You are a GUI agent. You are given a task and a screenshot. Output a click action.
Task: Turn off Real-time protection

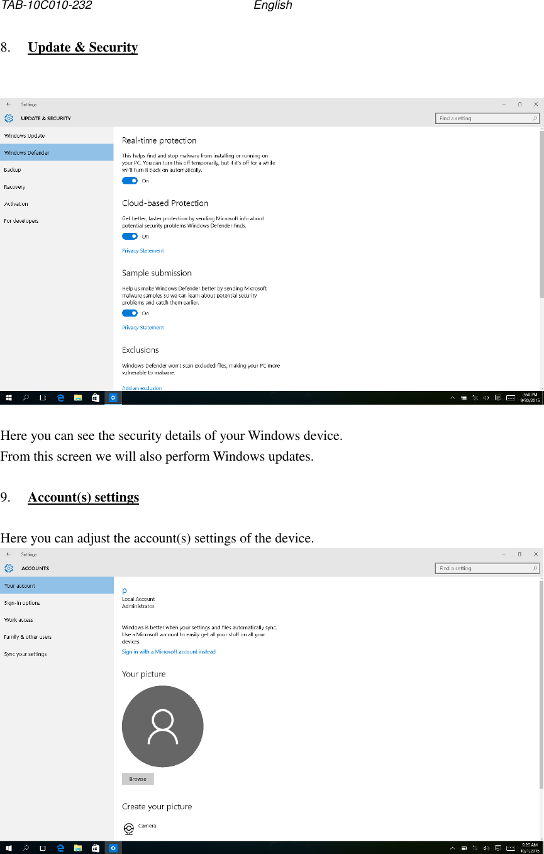(x=129, y=181)
